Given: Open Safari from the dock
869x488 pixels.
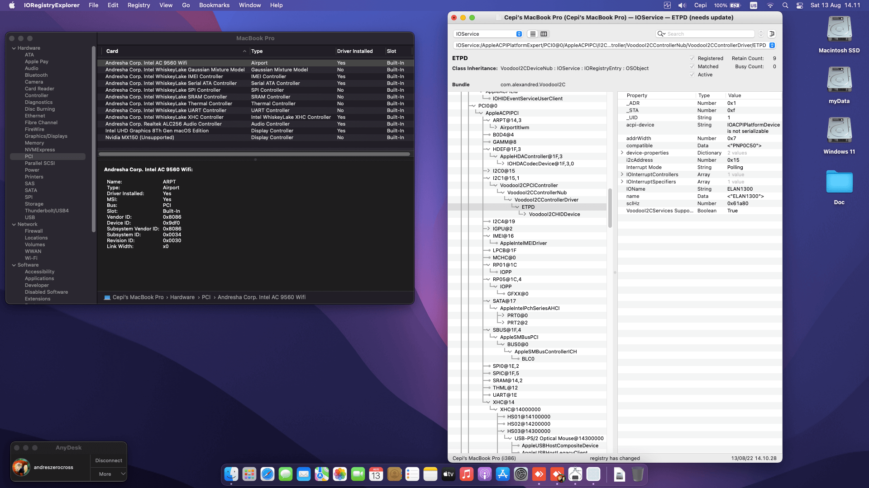Looking at the screenshot, I should (267, 474).
